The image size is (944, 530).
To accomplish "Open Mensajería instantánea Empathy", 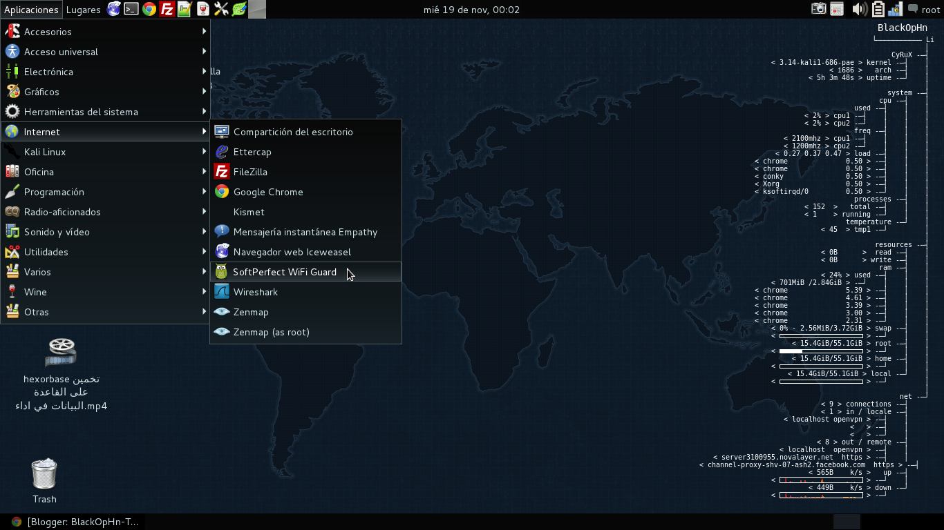I will click(305, 232).
